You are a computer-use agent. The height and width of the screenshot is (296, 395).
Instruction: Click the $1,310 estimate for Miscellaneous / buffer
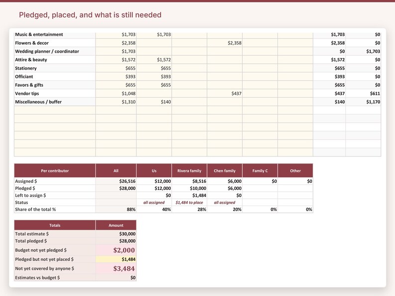[128, 102]
